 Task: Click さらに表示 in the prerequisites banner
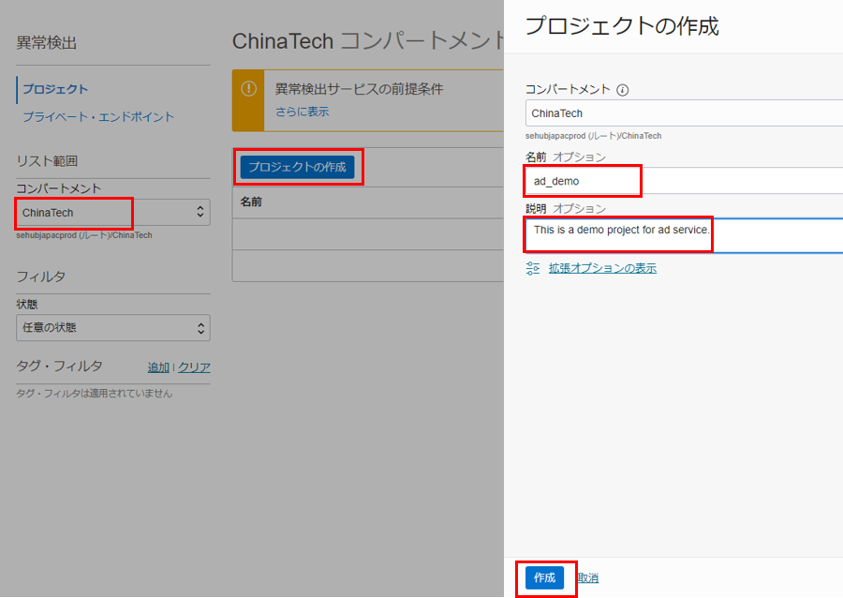pyautogui.click(x=302, y=112)
